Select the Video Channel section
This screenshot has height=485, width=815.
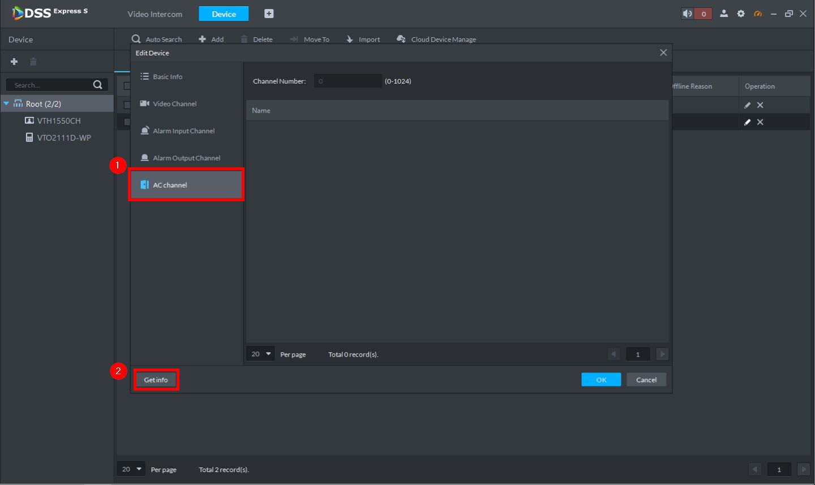point(174,104)
